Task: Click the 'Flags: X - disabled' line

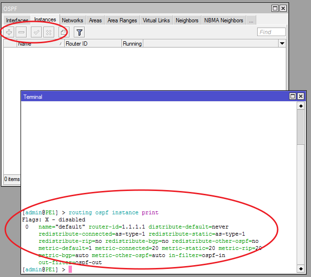Action: tap(53, 220)
